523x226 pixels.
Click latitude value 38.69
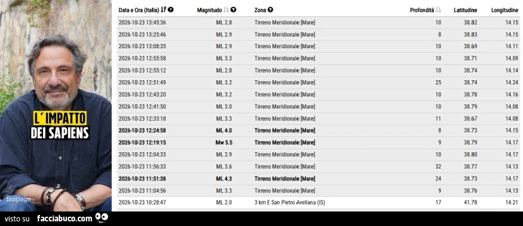[x=471, y=46]
